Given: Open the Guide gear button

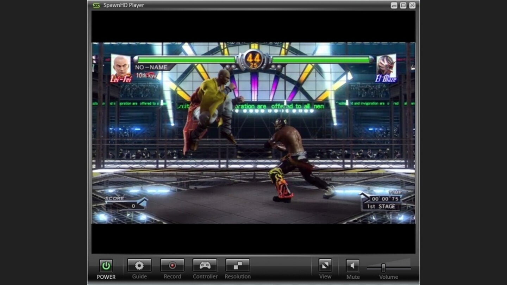Looking at the screenshot, I should coord(139,265).
